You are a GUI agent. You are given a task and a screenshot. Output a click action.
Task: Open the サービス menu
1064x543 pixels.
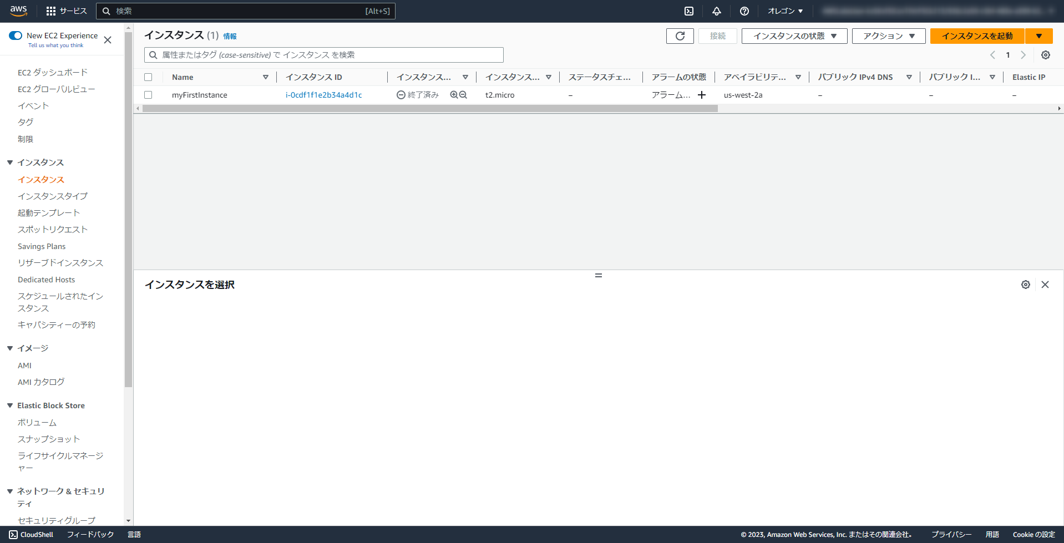[73, 11]
